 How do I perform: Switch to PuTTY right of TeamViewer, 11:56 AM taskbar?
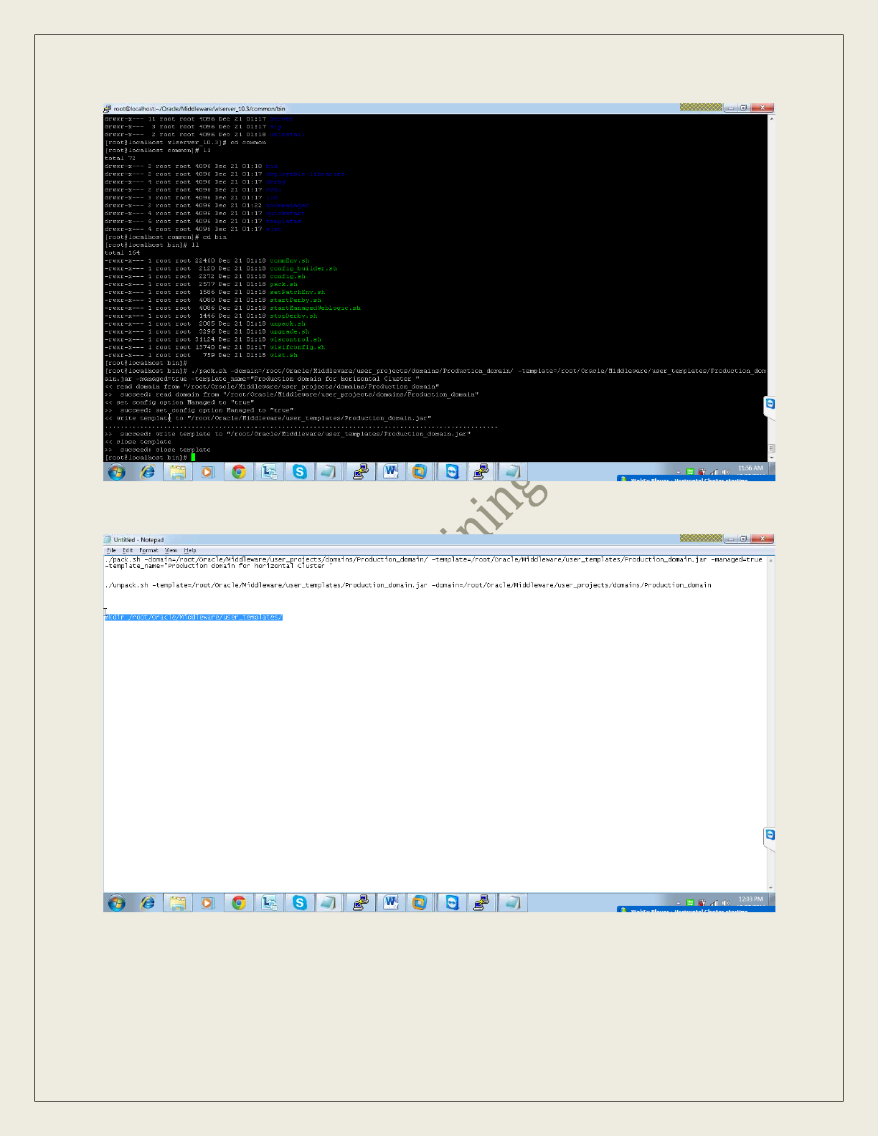point(481,471)
